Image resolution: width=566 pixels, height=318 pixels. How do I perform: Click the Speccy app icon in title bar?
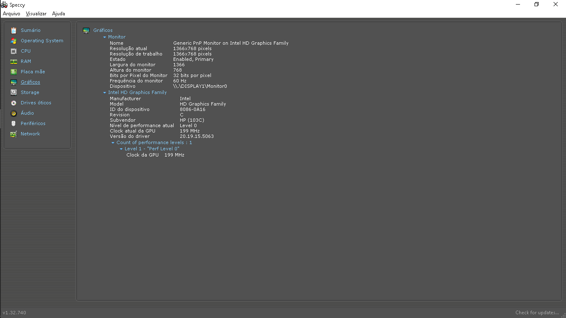(4, 5)
